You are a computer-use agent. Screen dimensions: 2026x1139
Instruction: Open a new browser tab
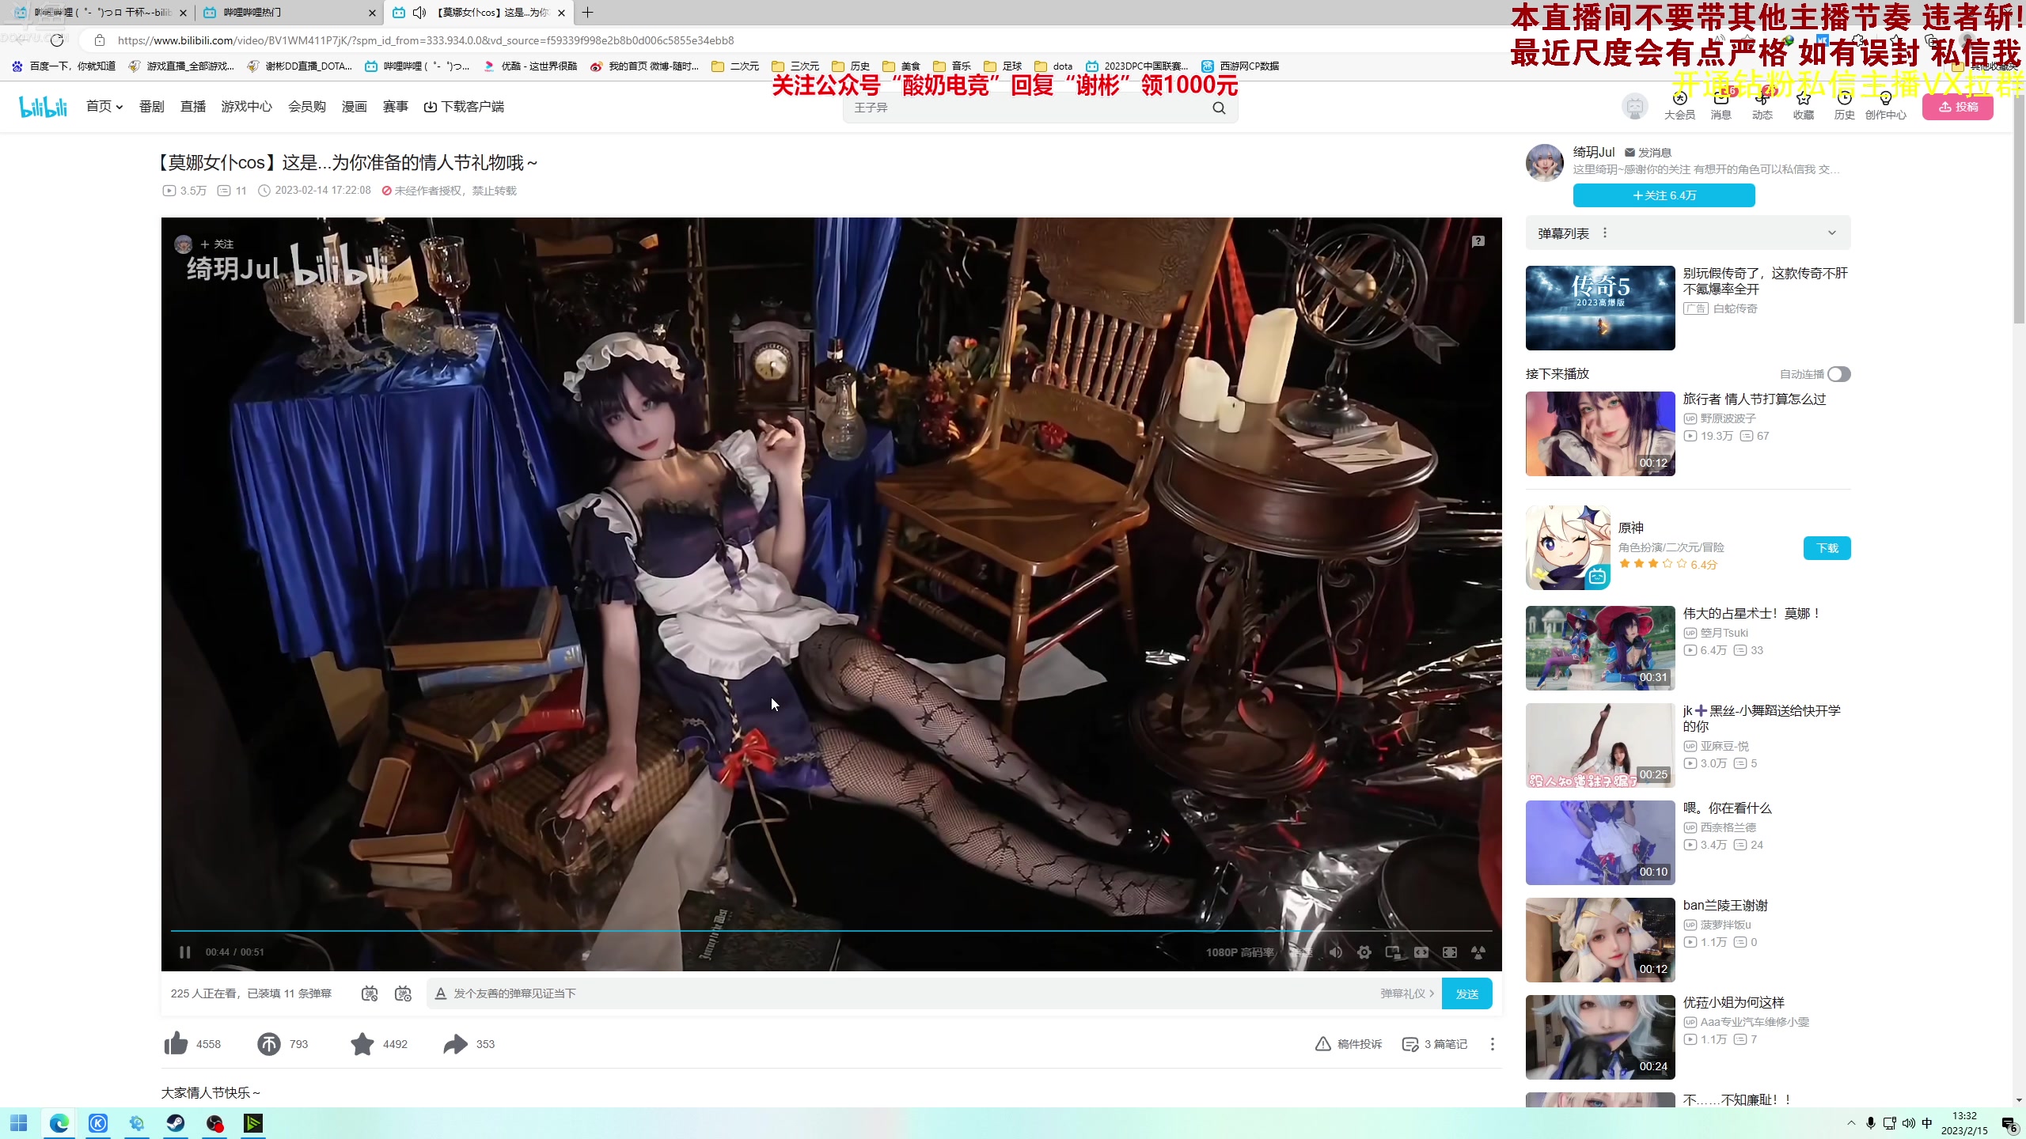pos(587,13)
